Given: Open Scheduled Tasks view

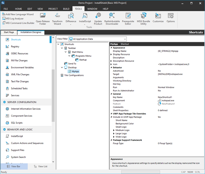Looking at the screenshot, I should click(19, 88).
